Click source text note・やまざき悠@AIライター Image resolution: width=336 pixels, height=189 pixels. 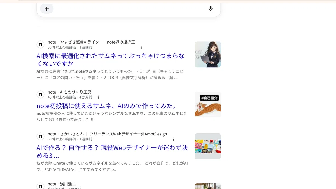91,42
